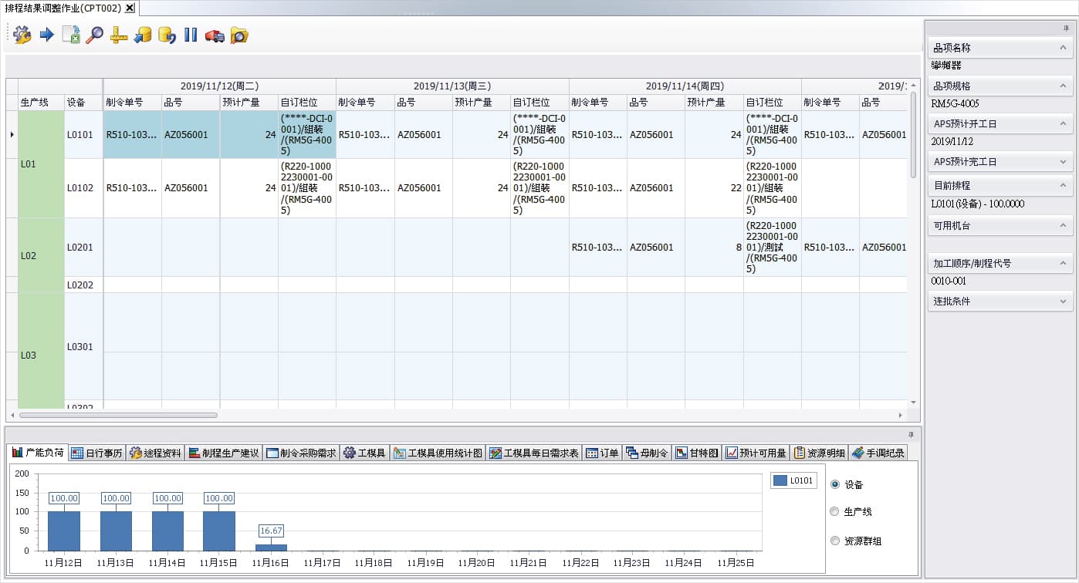Select the 生产线 radio option
Image resolution: width=1079 pixels, height=583 pixels.
point(834,511)
